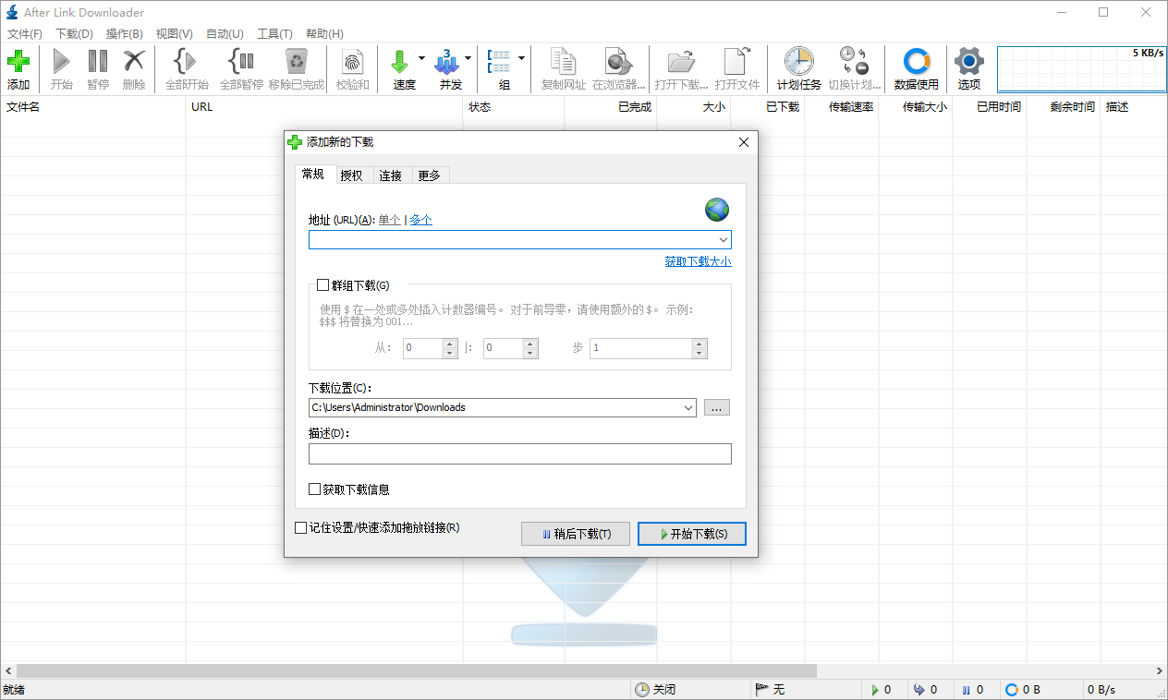1168x700 pixels.
Task: Click the 暂停 pause toolbar icon
Action: tap(98, 62)
